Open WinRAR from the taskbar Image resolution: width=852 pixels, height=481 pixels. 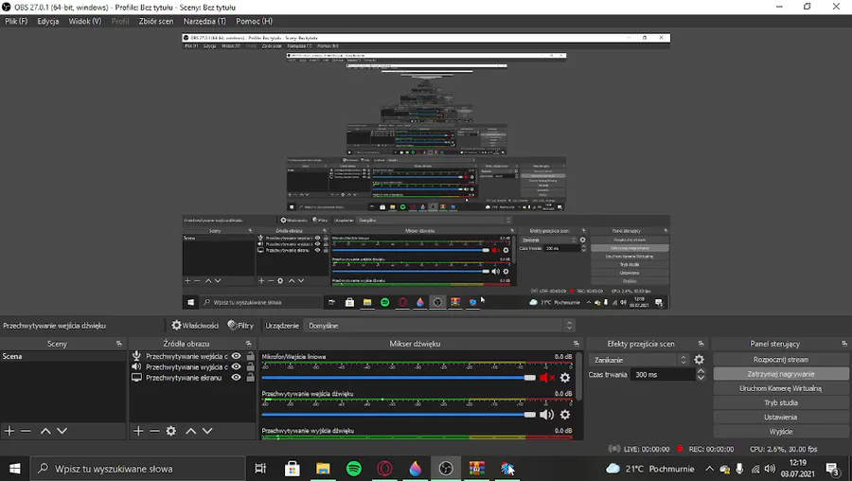tap(476, 469)
